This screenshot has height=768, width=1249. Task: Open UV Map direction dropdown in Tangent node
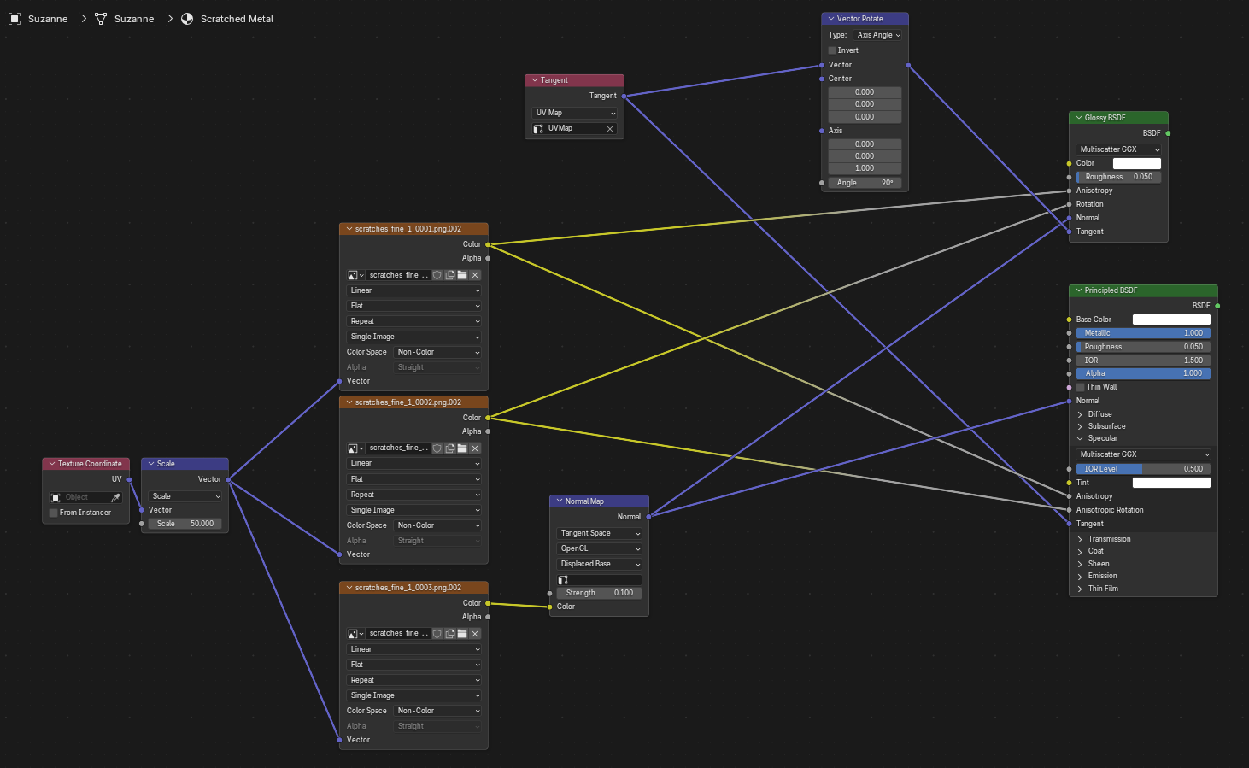[x=574, y=113]
